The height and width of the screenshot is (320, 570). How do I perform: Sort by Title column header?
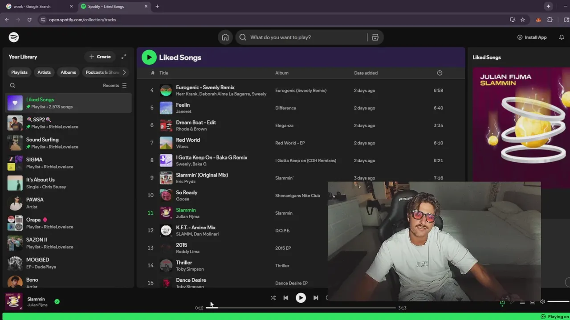pos(164,73)
